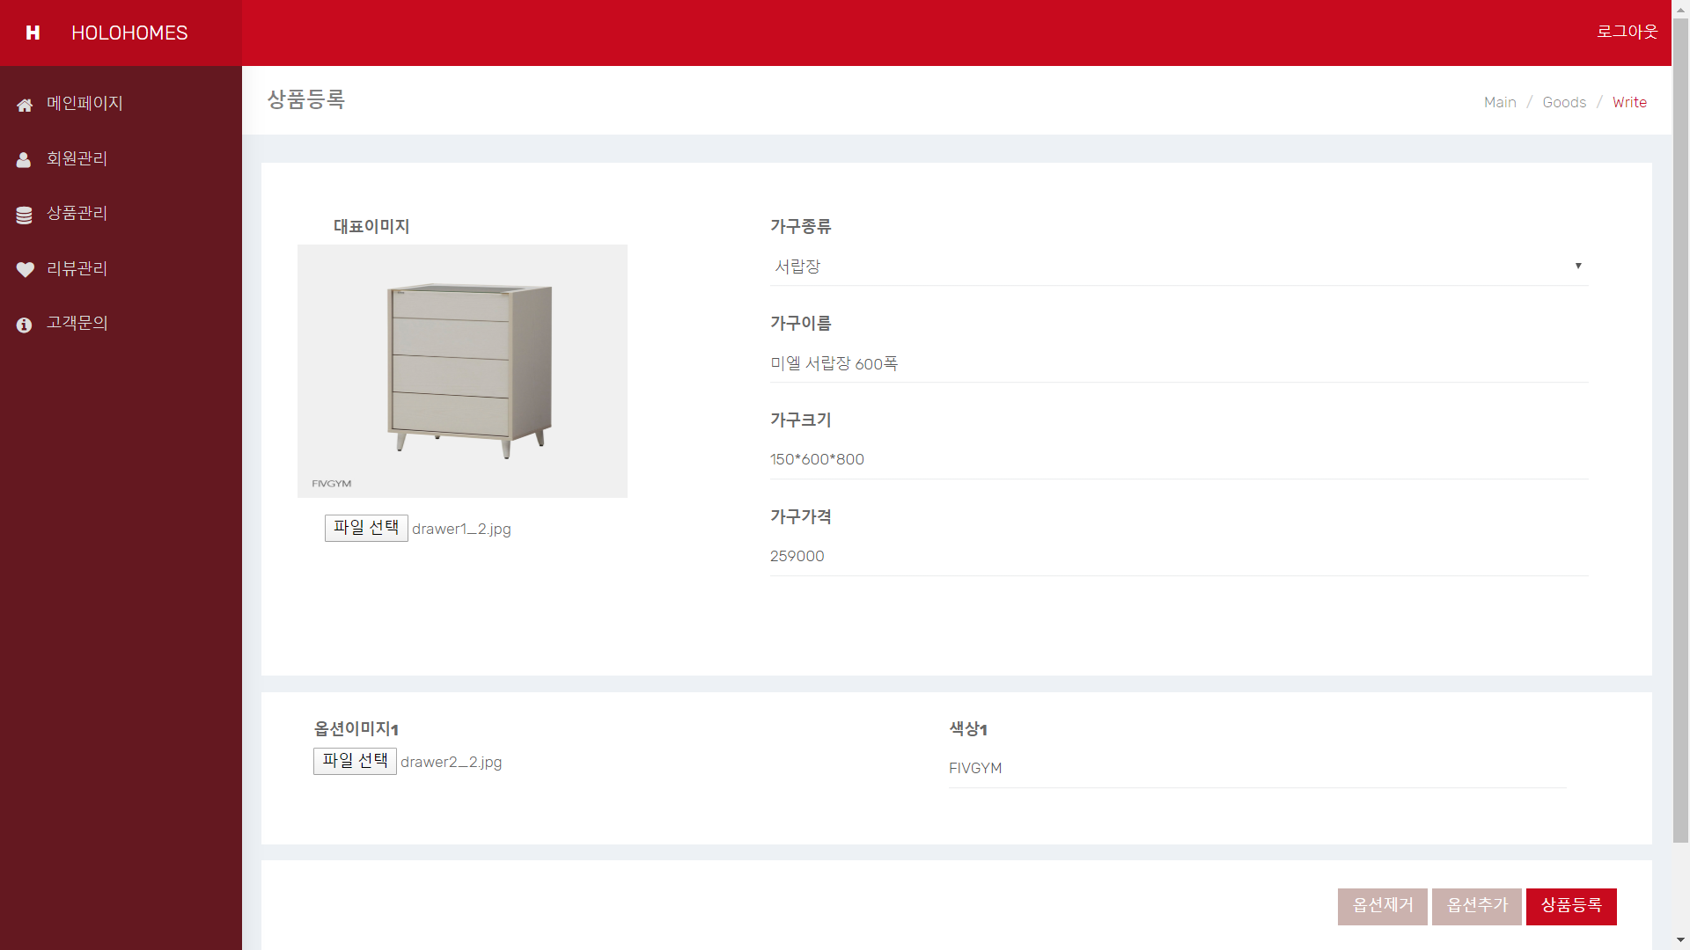1690x950 pixels.
Task: Click the user icon beside 회원관리
Action: [x=23, y=159]
